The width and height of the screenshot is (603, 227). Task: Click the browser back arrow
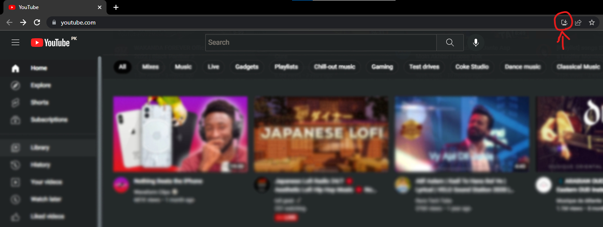(x=9, y=22)
